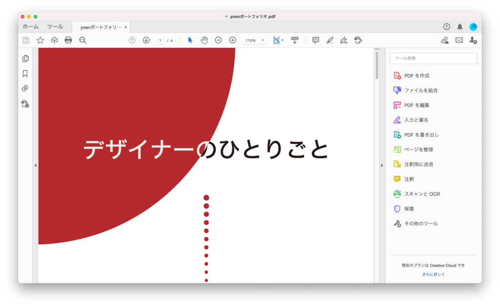The height and width of the screenshot is (307, 500).
Task: Select the text highlighter tool
Action: coord(330,40)
